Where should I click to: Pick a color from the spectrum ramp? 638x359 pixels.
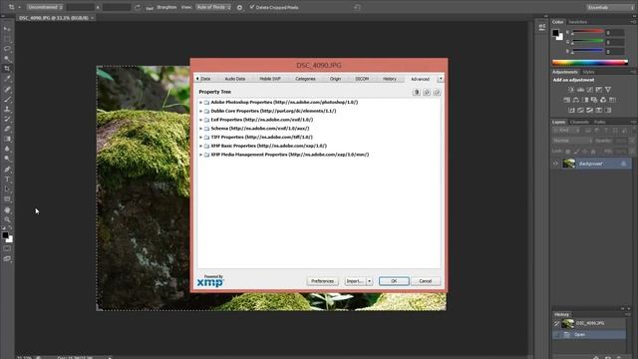[x=590, y=62]
